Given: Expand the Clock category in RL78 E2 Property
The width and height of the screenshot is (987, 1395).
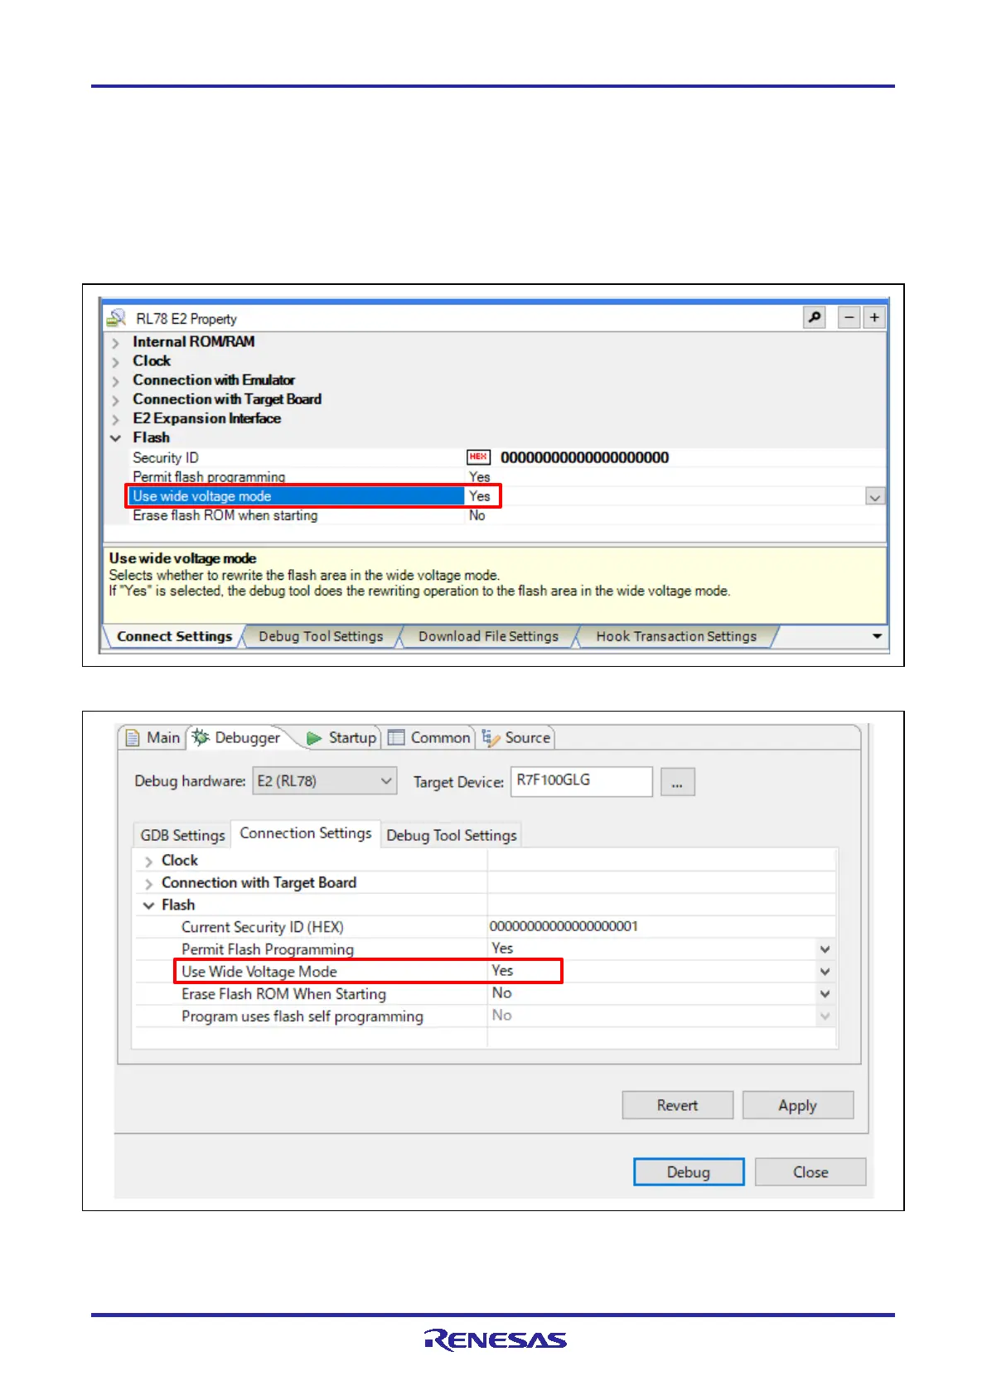Looking at the screenshot, I should (115, 361).
